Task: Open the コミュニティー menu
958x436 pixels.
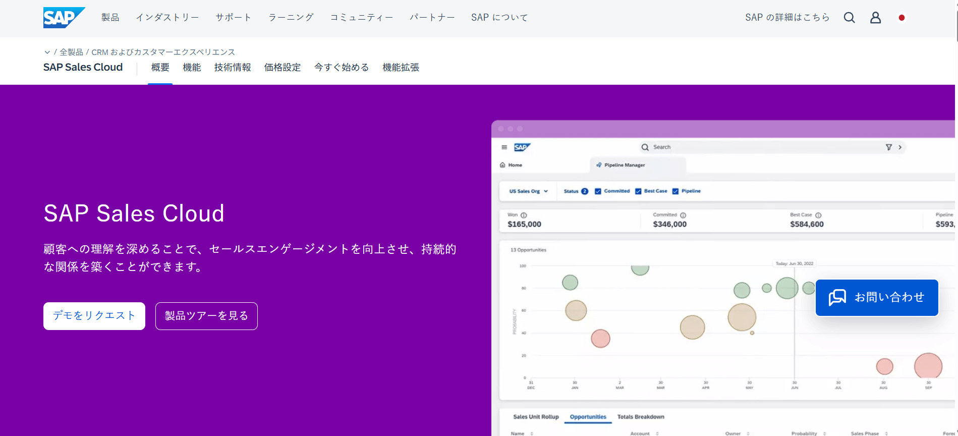Action: [x=362, y=18]
